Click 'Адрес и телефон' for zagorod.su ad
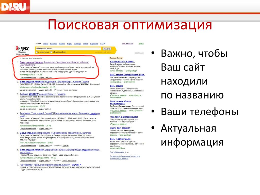The height and width of the screenshot is (195, 260). (x=119, y=111)
